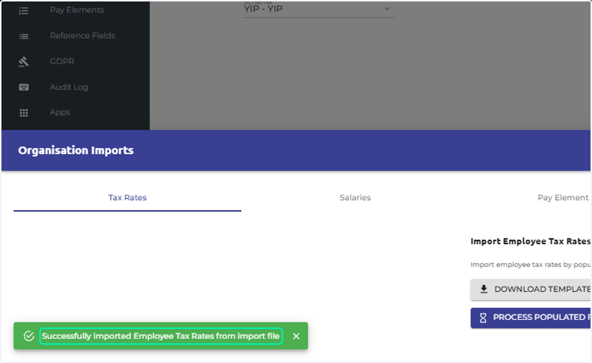Select the Tax Rates tab

tap(127, 198)
